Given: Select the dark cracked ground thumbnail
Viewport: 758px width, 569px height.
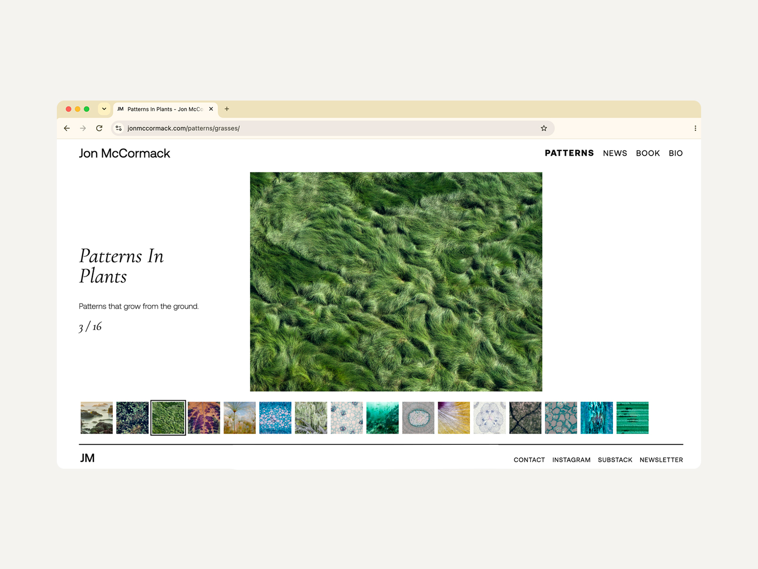Looking at the screenshot, I should pos(525,418).
